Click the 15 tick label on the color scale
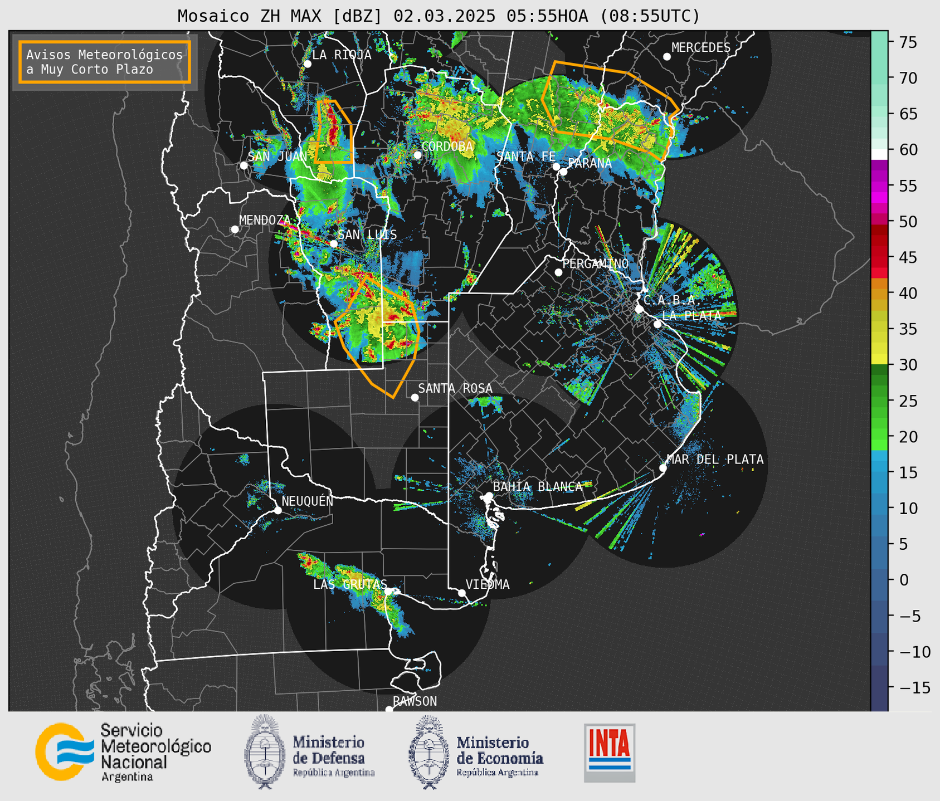This screenshot has width=940, height=801. coord(908,472)
